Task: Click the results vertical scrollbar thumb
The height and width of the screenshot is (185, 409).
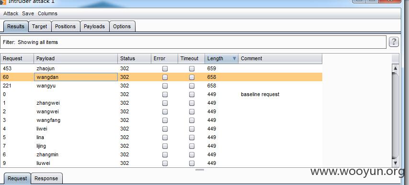Action: coord(396,116)
